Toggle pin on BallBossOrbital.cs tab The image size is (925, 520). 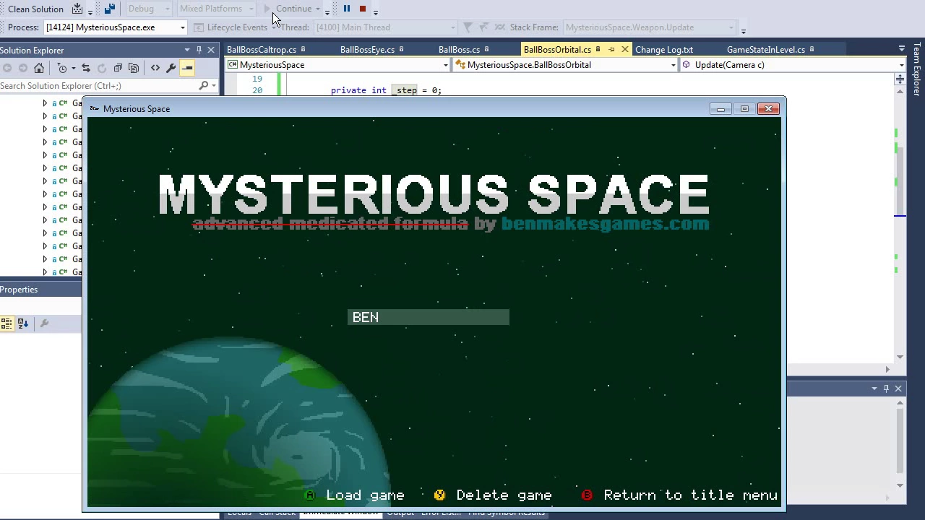(611, 50)
